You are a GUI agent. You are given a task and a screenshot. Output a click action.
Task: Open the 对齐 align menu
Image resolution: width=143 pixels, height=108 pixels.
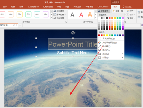[131, 11]
